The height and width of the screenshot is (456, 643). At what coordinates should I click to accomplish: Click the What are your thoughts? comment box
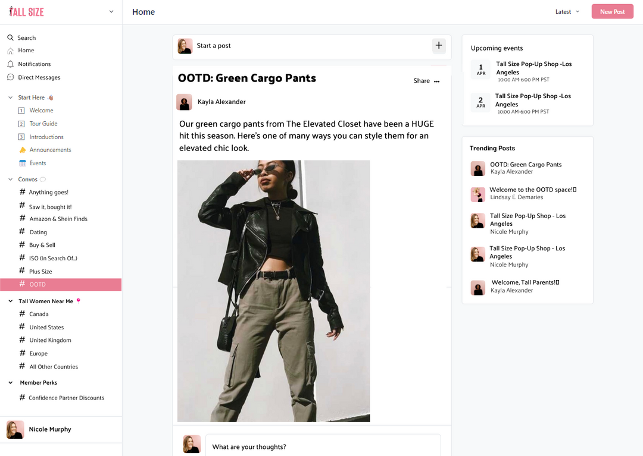point(323,446)
